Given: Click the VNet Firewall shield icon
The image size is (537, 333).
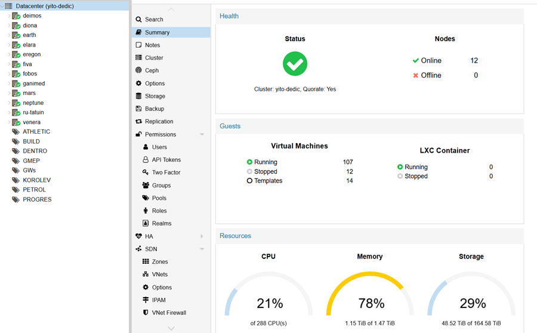Looking at the screenshot, I should (x=146, y=313).
